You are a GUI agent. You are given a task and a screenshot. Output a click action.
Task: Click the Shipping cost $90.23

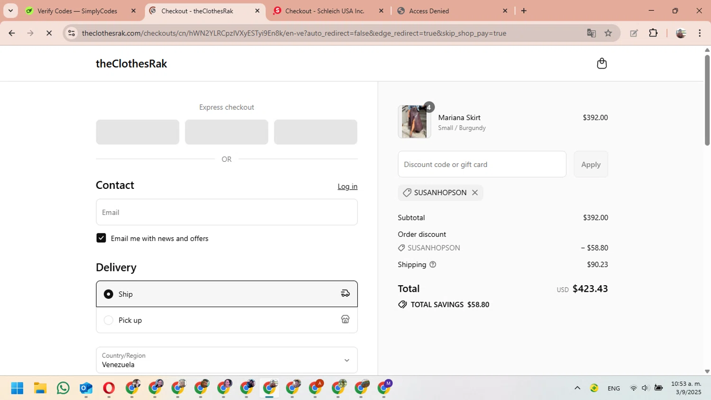[597, 264]
